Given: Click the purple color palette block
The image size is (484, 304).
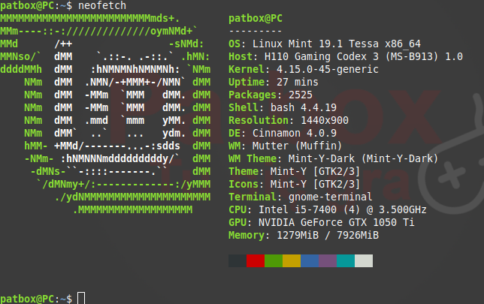Looking at the screenshot, I should click(327, 260).
